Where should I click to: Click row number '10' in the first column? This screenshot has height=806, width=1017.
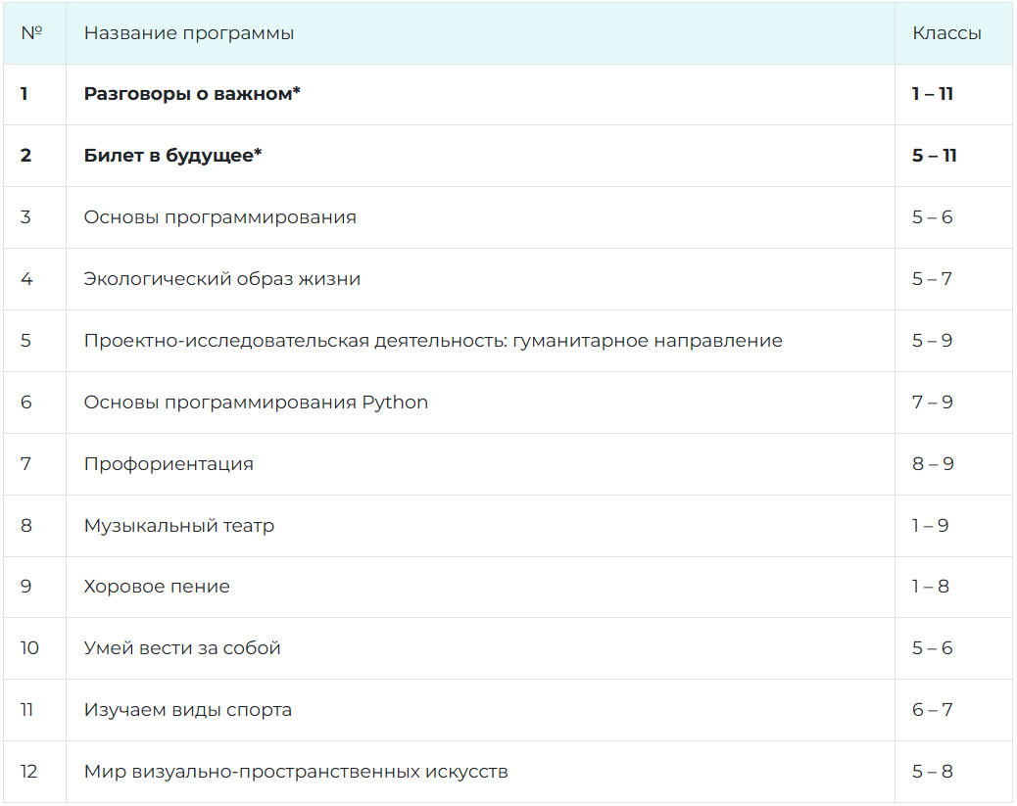[x=29, y=647]
